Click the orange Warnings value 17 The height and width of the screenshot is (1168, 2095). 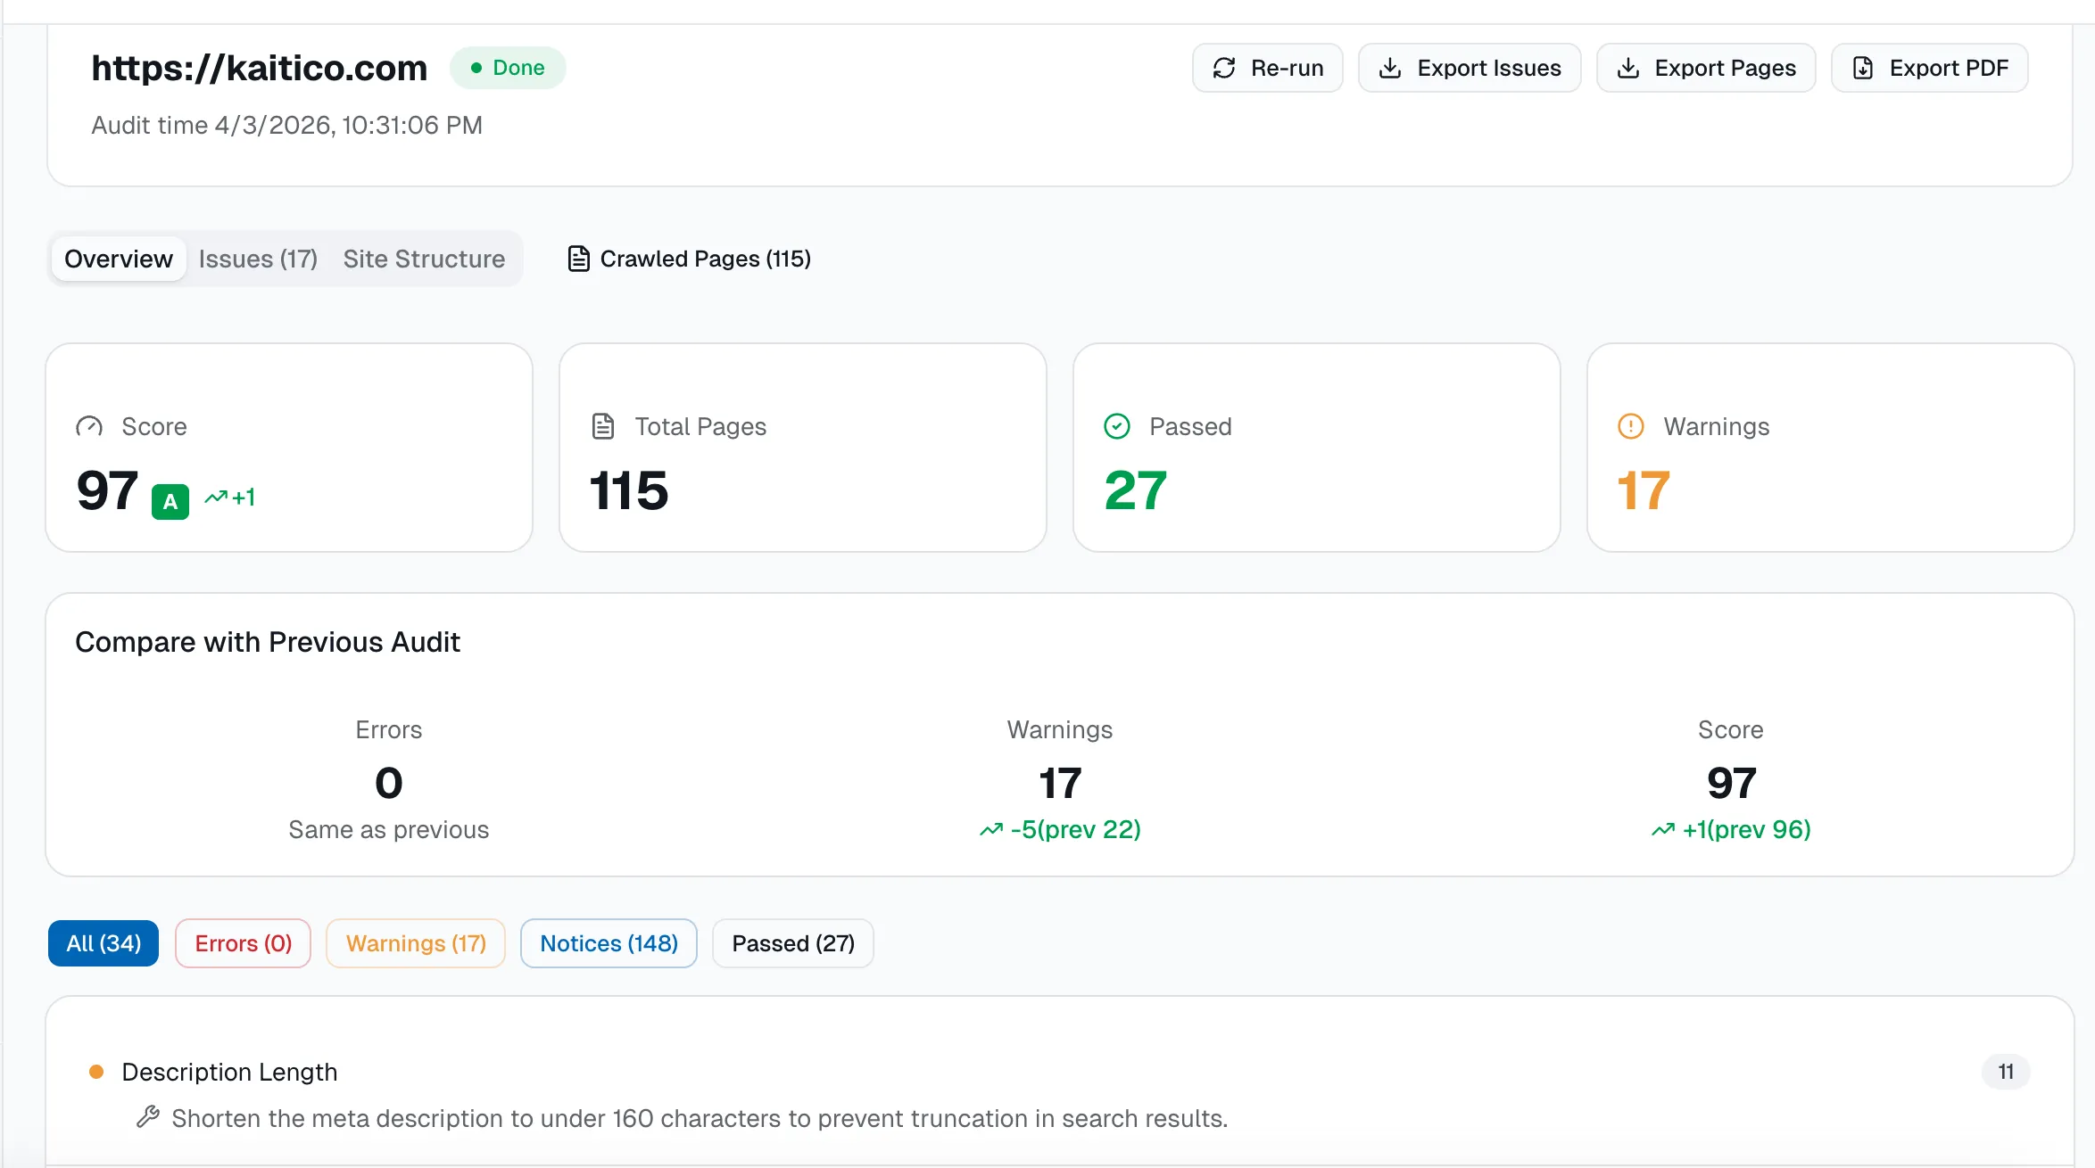pos(1644,490)
